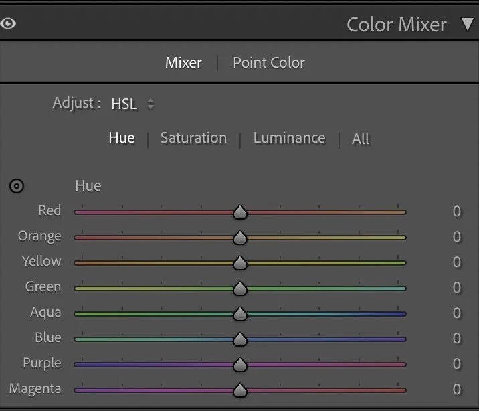Click the Blue hue slider handle
Image resolution: width=479 pixels, height=411 pixels.
coord(240,339)
